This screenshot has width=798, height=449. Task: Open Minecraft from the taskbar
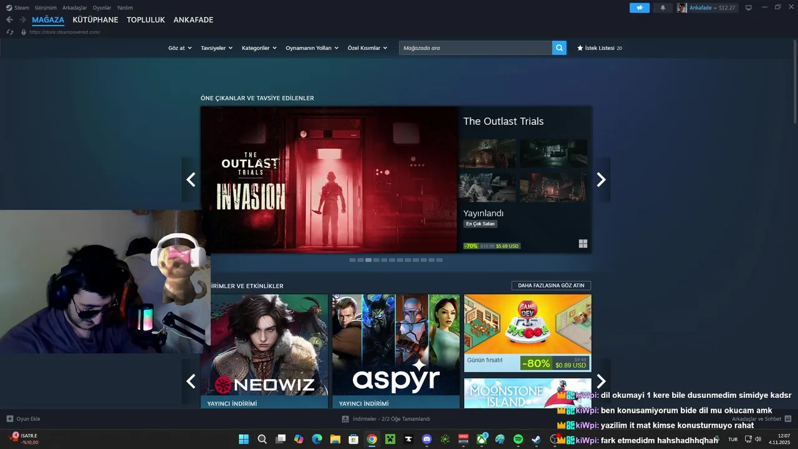(x=390, y=439)
